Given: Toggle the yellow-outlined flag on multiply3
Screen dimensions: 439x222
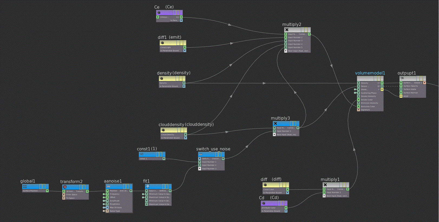Looking at the screenshot, I should coord(294,124).
